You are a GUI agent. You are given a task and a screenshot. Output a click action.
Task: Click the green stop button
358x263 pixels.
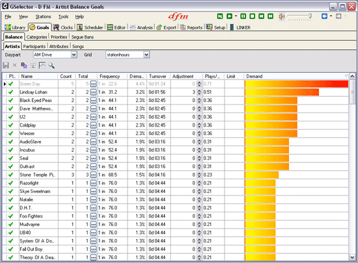[x=253, y=16]
